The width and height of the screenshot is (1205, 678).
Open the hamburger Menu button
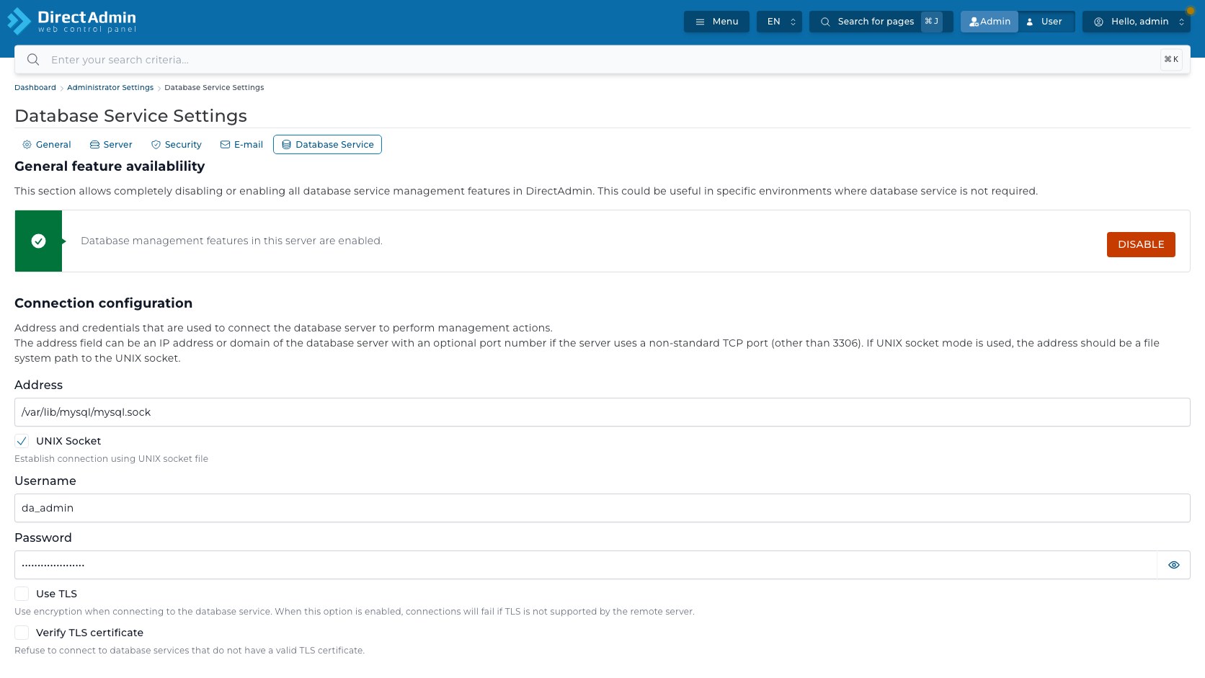click(x=716, y=22)
